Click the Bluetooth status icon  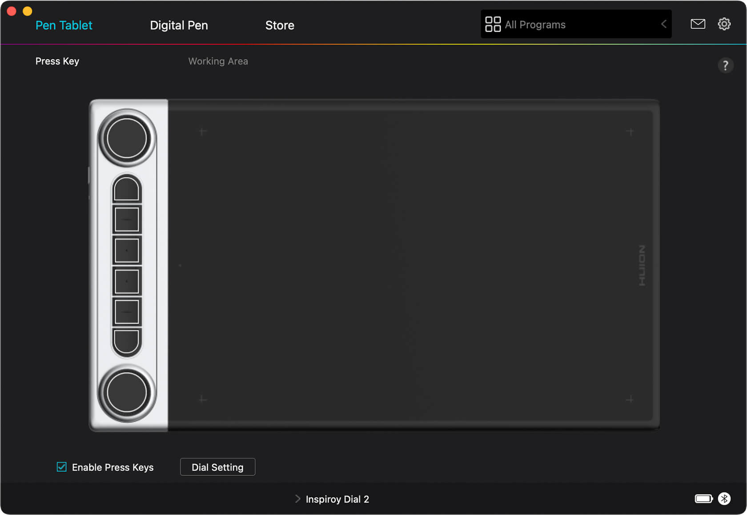724,499
